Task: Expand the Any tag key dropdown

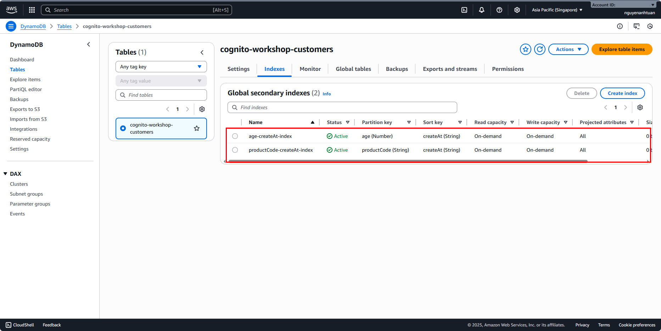Action: [x=161, y=67]
